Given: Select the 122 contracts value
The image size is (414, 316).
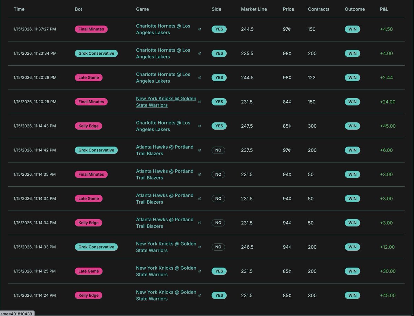Looking at the screenshot, I should click(312, 78).
